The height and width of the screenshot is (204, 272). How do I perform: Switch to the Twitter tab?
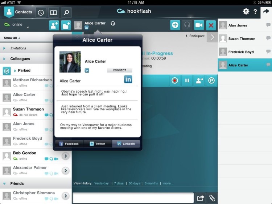[x=98, y=144]
